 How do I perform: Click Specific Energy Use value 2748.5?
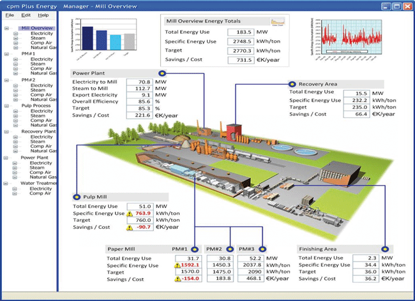pos(241,41)
